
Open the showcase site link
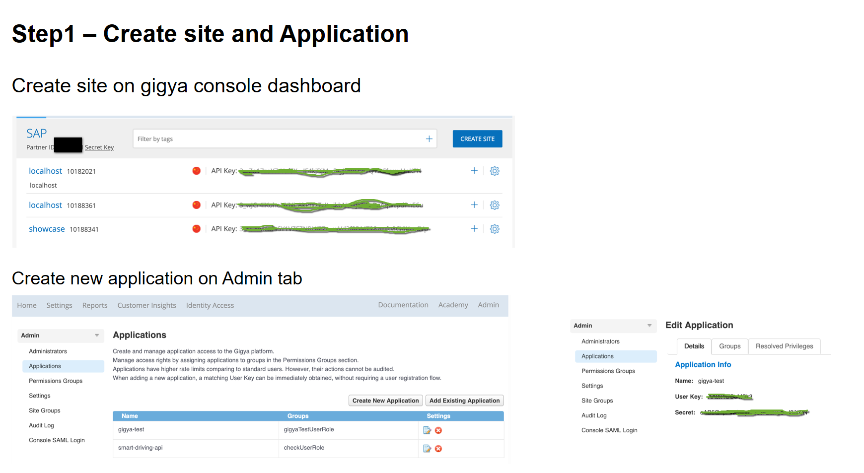tap(47, 229)
